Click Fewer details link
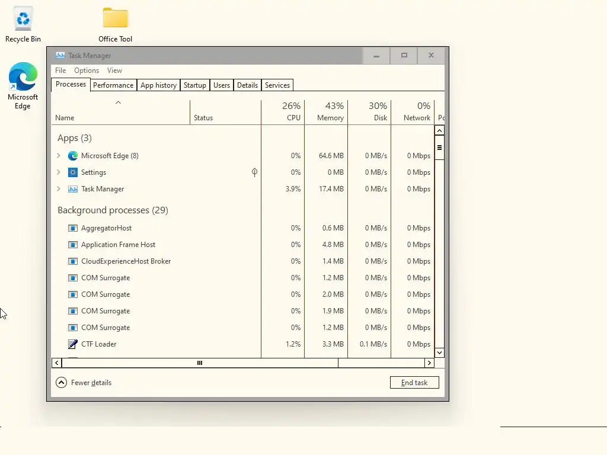 pos(91,383)
